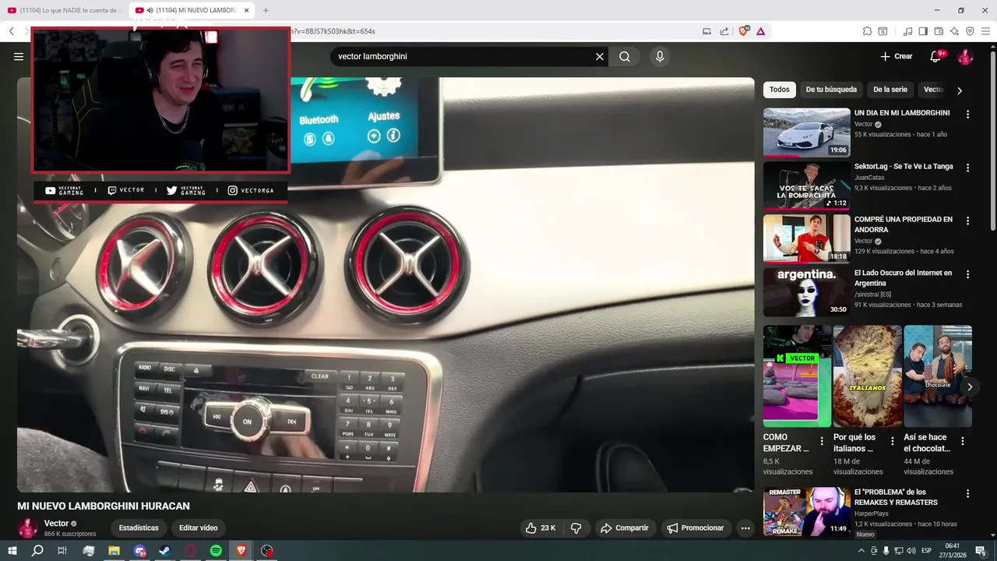
Task: Open COMPRÉ UNA PROPIEDAD EN ANDORRA thumbnail
Action: coord(806,238)
